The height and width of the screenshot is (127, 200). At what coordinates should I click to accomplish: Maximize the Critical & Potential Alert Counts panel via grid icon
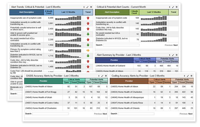[177, 7]
